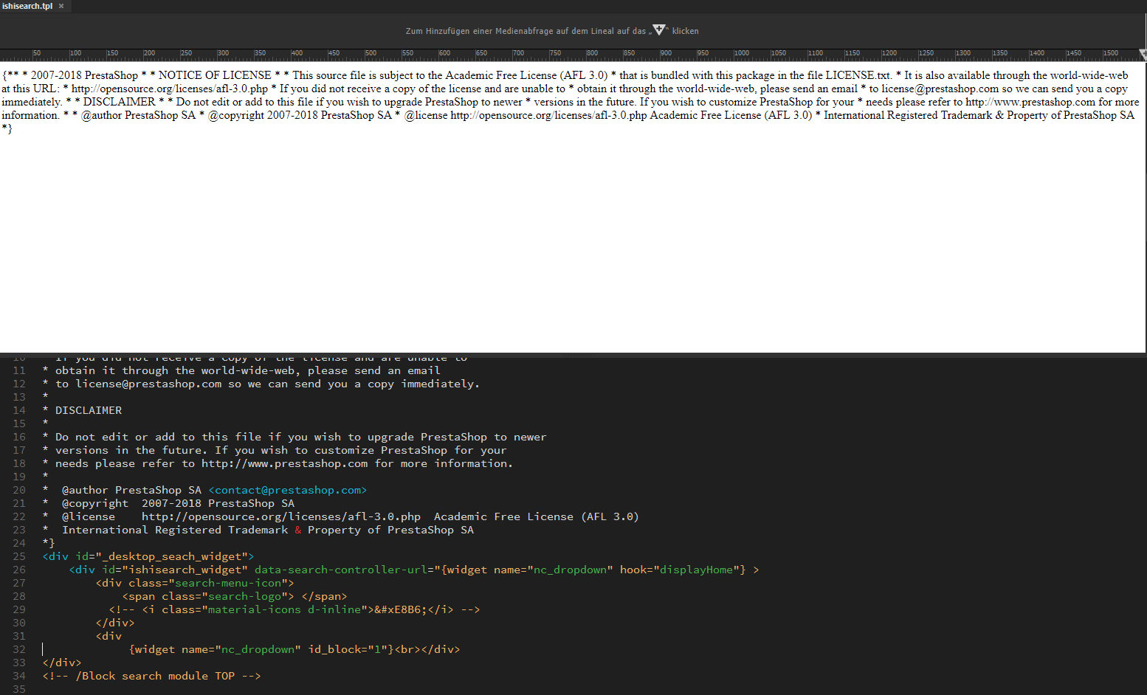Close the ishisearch.tpl tab
This screenshot has width=1147, height=695.
(61, 6)
